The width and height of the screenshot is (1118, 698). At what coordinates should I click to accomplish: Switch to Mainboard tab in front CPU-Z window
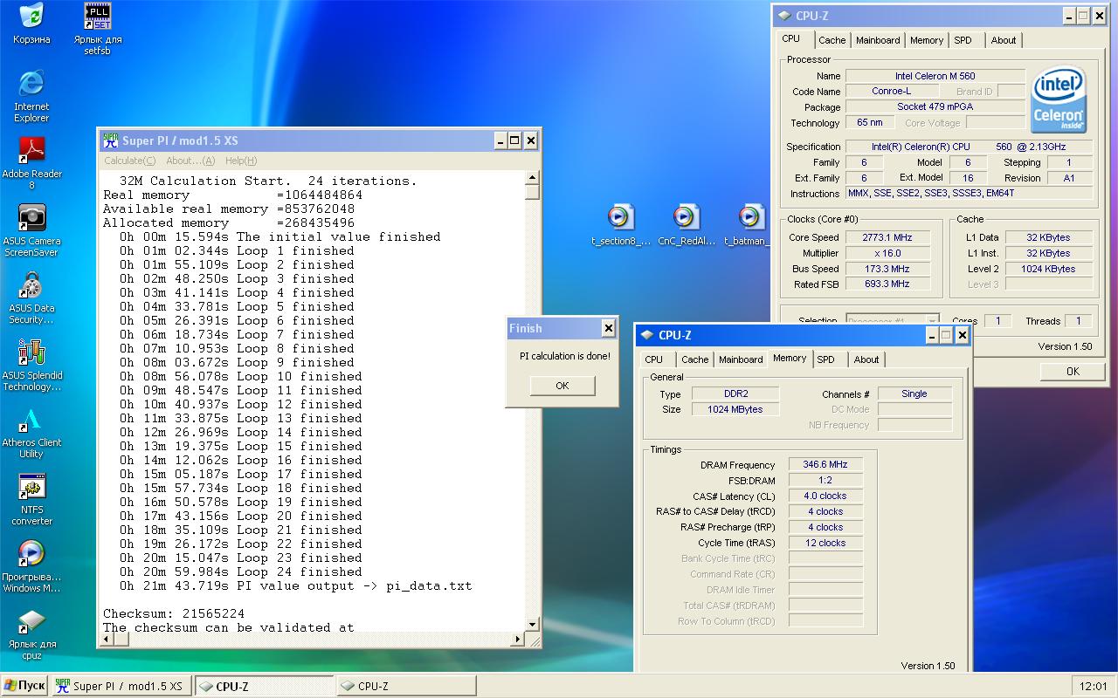741,359
